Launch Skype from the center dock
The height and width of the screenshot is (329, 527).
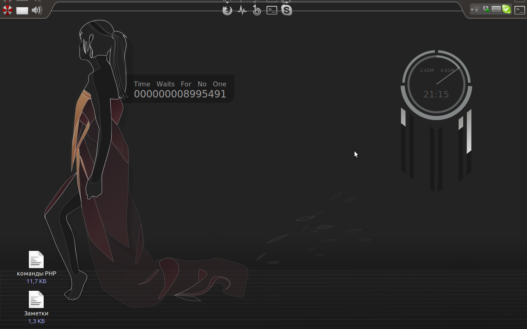[x=287, y=10]
